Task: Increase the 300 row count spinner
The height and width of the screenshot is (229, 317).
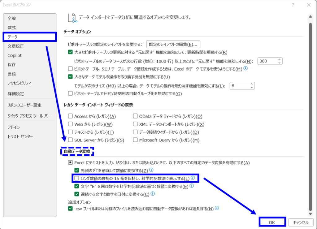Action: coord(279,60)
